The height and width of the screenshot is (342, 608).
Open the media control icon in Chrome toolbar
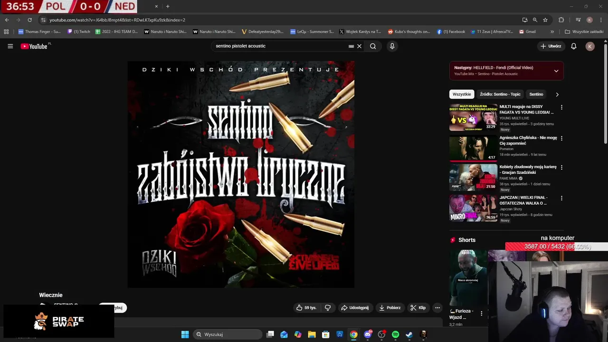pos(578,20)
